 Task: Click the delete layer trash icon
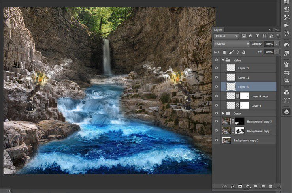(x=271, y=186)
